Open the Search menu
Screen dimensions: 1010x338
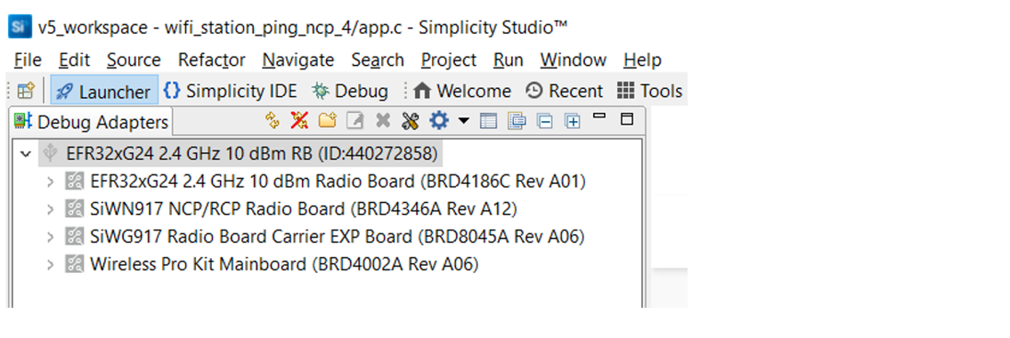pos(378,60)
